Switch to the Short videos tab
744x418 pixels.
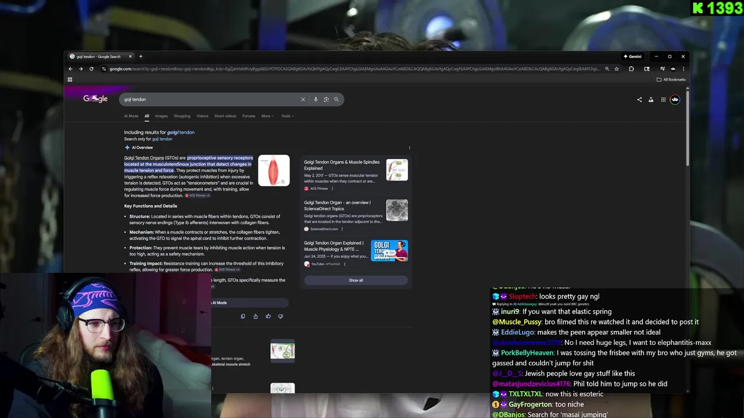[x=225, y=116]
